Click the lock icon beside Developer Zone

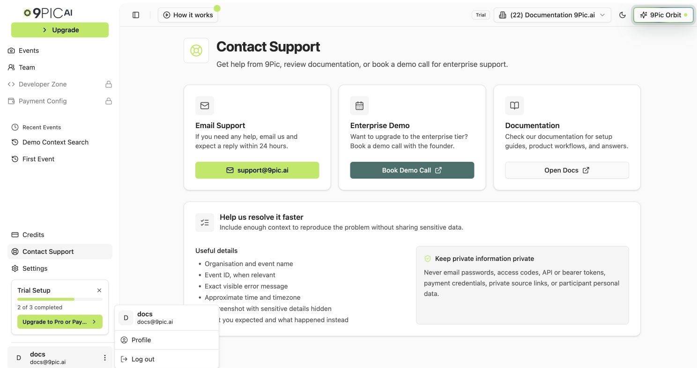pyautogui.click(x=109, y=84)
